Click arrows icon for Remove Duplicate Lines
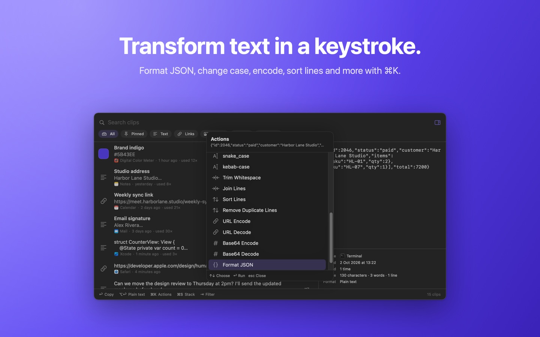This screenshot has width=540, height=337. (x=216, y=210)
